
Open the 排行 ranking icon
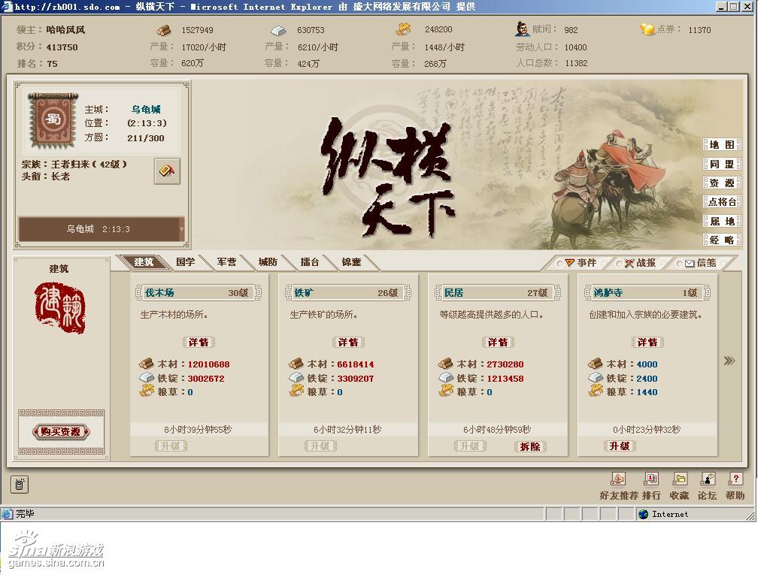[x=651, y=479]
